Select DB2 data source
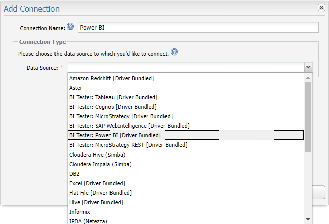This screenshot has height=224, width=329. 186,174
